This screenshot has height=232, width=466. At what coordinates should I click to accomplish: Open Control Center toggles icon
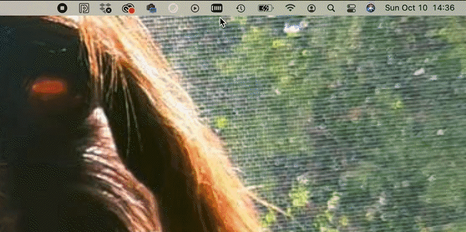click(x=351, y=8)
